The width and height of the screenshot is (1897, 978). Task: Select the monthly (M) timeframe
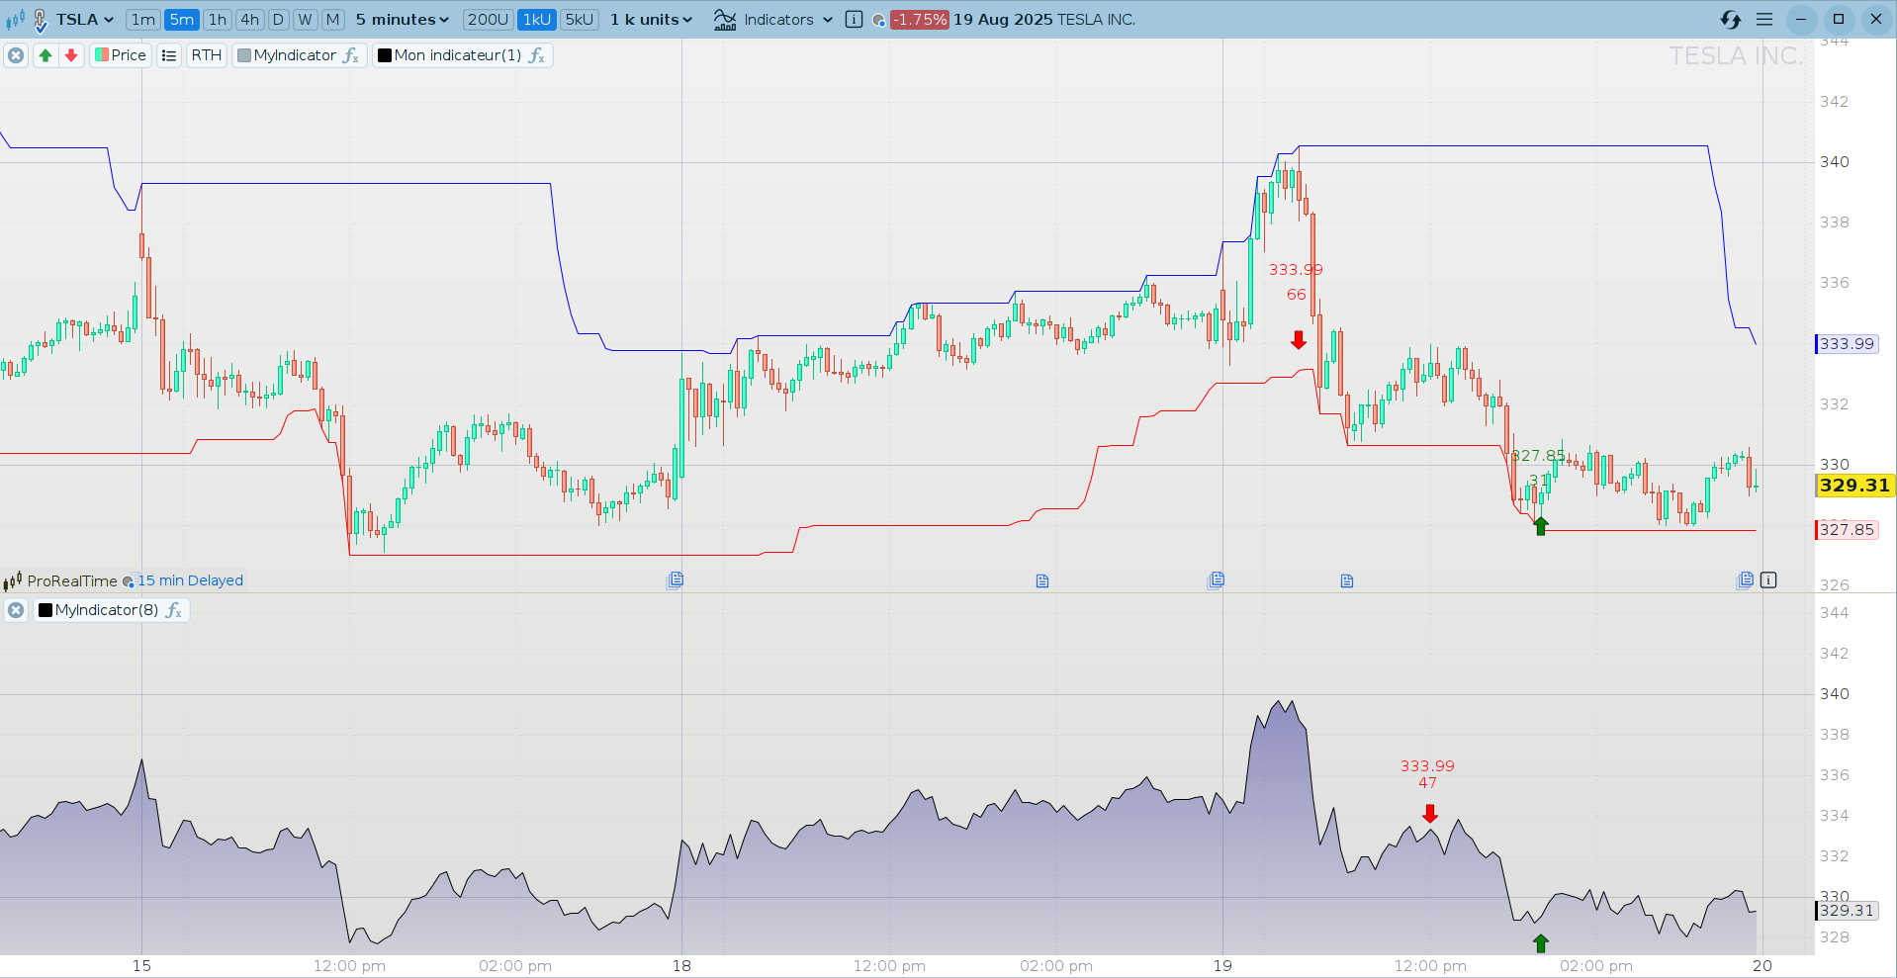(x=333, y=20)
